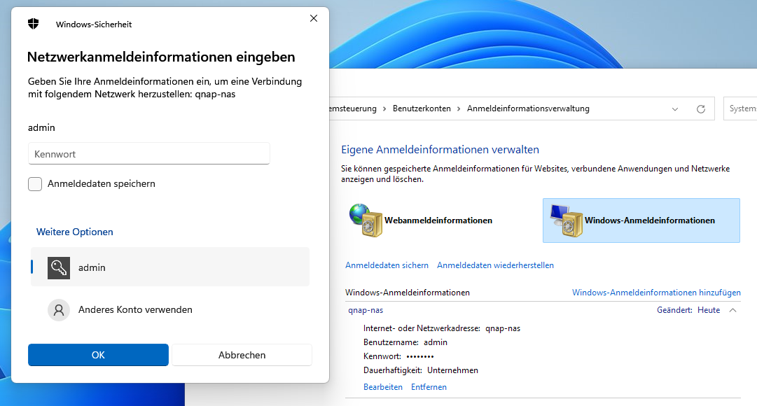This screenshot has width=757, height=406.
Task: Click the Internet- oder Netzwerkadresse qnap-nas value
Action: point(503,328)
